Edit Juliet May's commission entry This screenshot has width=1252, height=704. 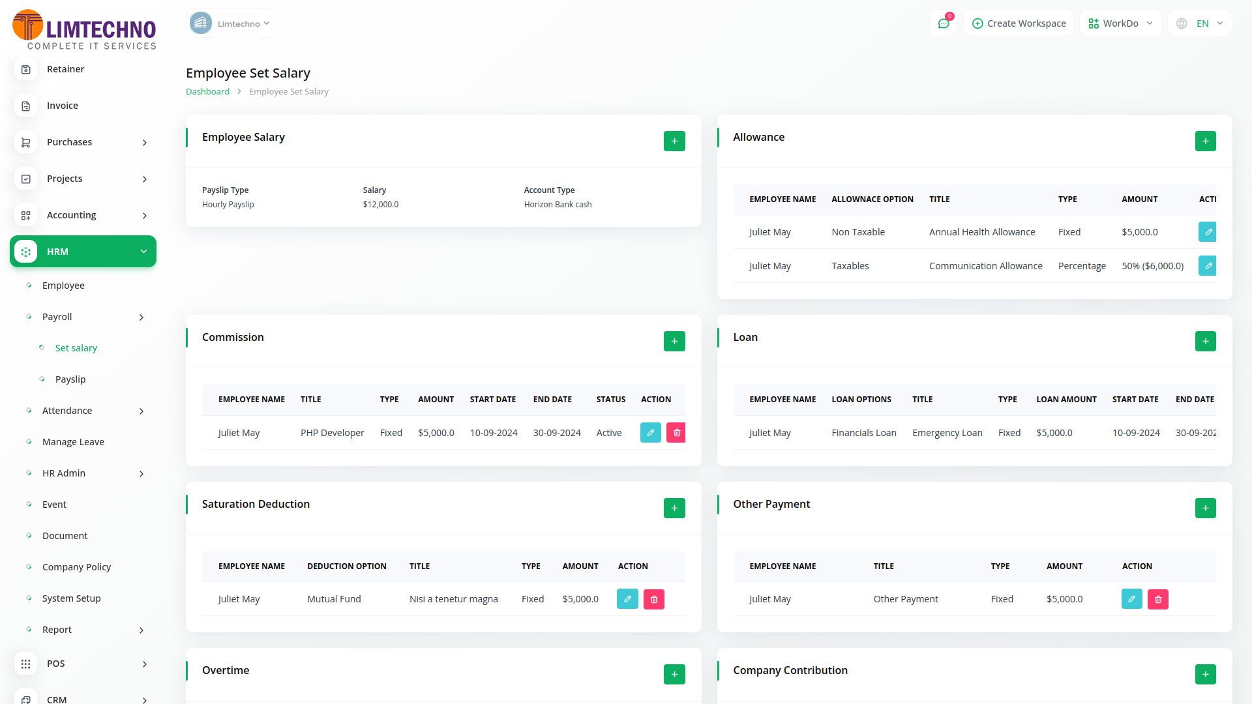coord(650,433)
